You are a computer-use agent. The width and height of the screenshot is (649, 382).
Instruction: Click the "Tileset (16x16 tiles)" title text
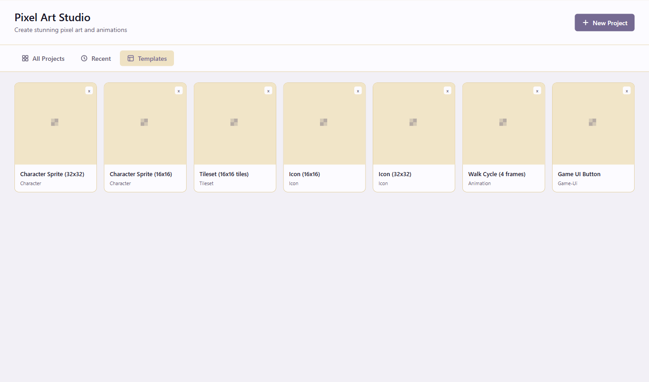click(224, 174)
